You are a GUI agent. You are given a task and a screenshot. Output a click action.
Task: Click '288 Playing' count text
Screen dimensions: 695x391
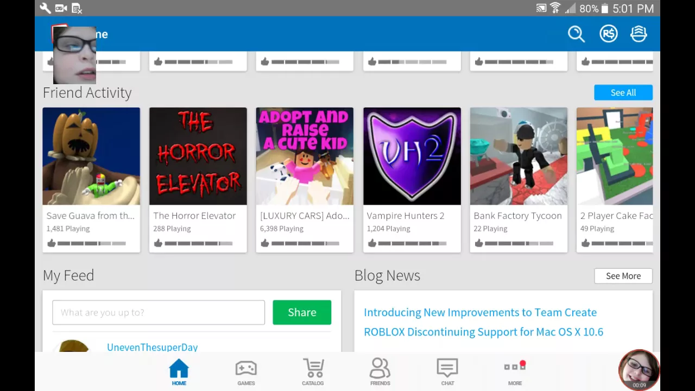pyautogui.click(x=172, y=229)
